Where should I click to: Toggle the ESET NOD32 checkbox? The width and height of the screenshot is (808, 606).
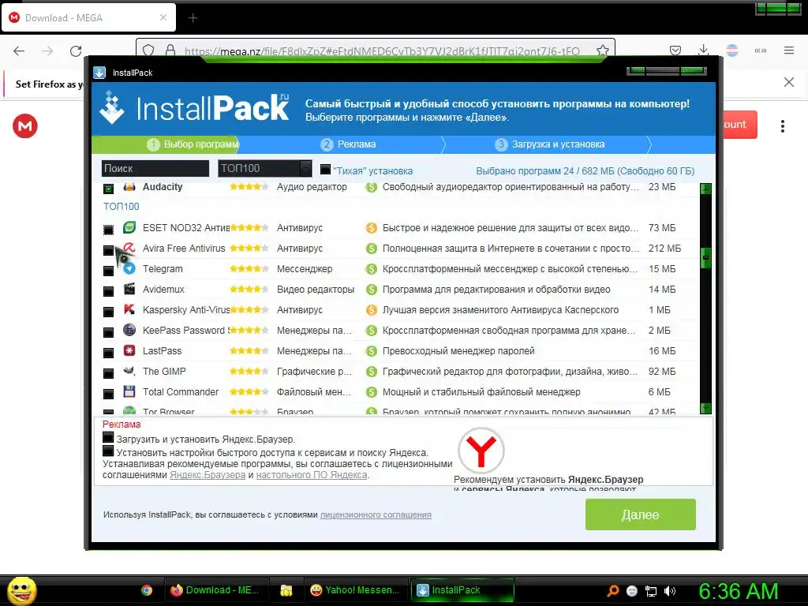tap(108, 230)
